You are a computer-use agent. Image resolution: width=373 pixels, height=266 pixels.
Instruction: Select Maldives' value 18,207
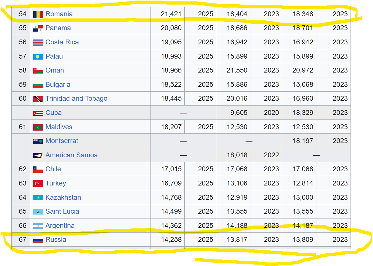point(171,127)
